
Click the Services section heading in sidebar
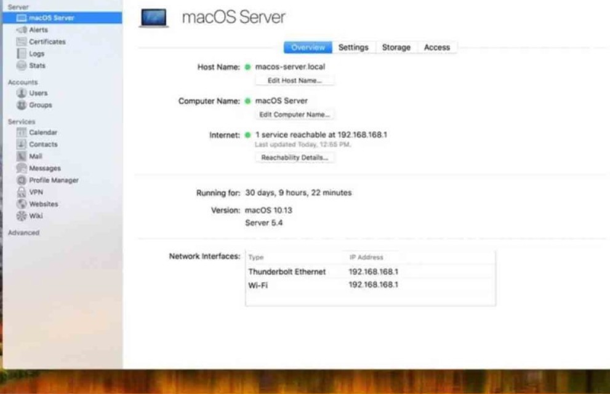[x=22, y=122]
